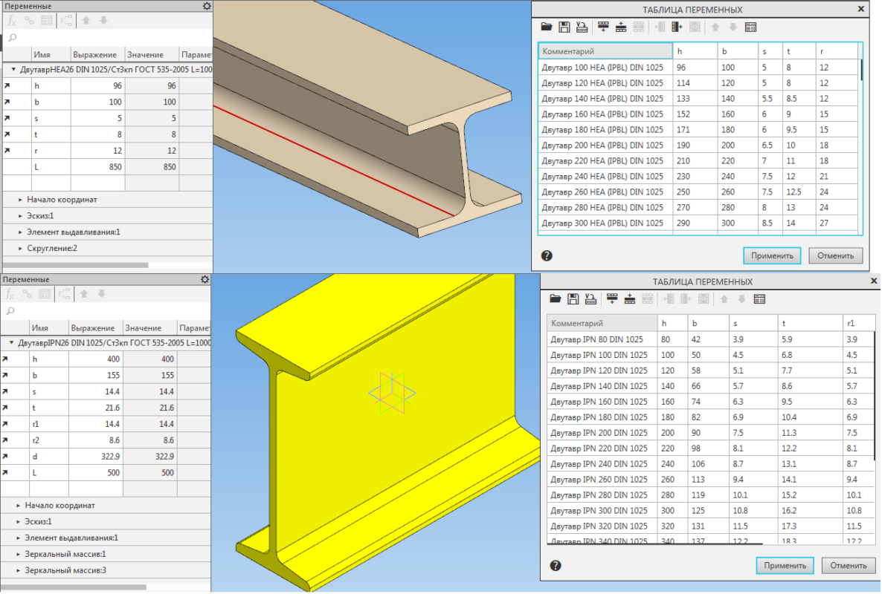Click table view icon in HEA dialog toolbar

tap(750, 27)
